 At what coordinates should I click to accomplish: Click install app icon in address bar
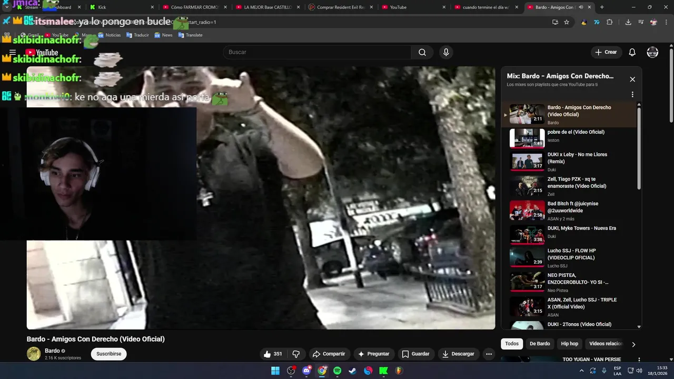[x=555, y=22]
